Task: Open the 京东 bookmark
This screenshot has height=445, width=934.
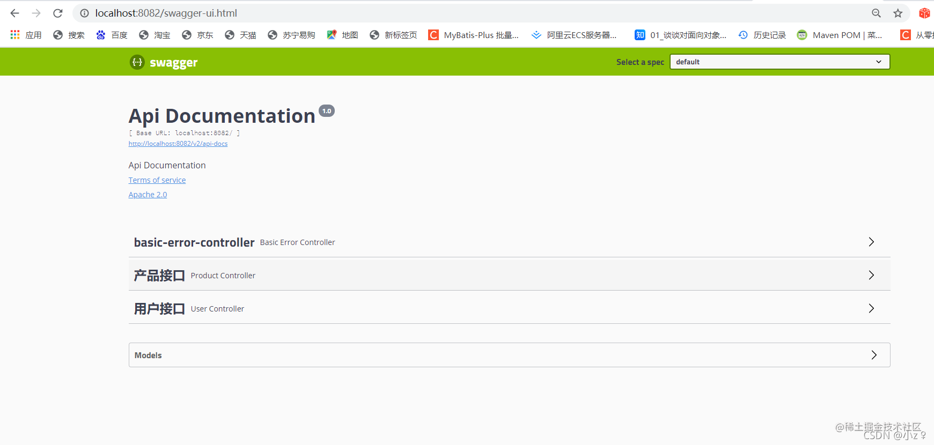Action: tap(197, 35)
